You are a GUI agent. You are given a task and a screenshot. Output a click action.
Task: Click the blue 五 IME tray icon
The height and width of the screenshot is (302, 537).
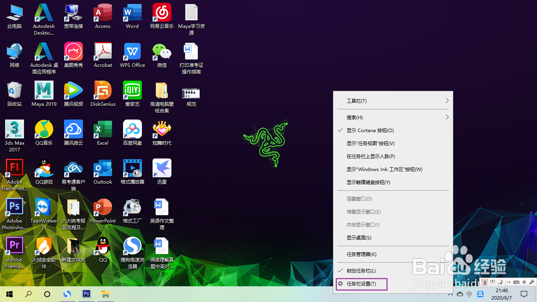(480, 294)
